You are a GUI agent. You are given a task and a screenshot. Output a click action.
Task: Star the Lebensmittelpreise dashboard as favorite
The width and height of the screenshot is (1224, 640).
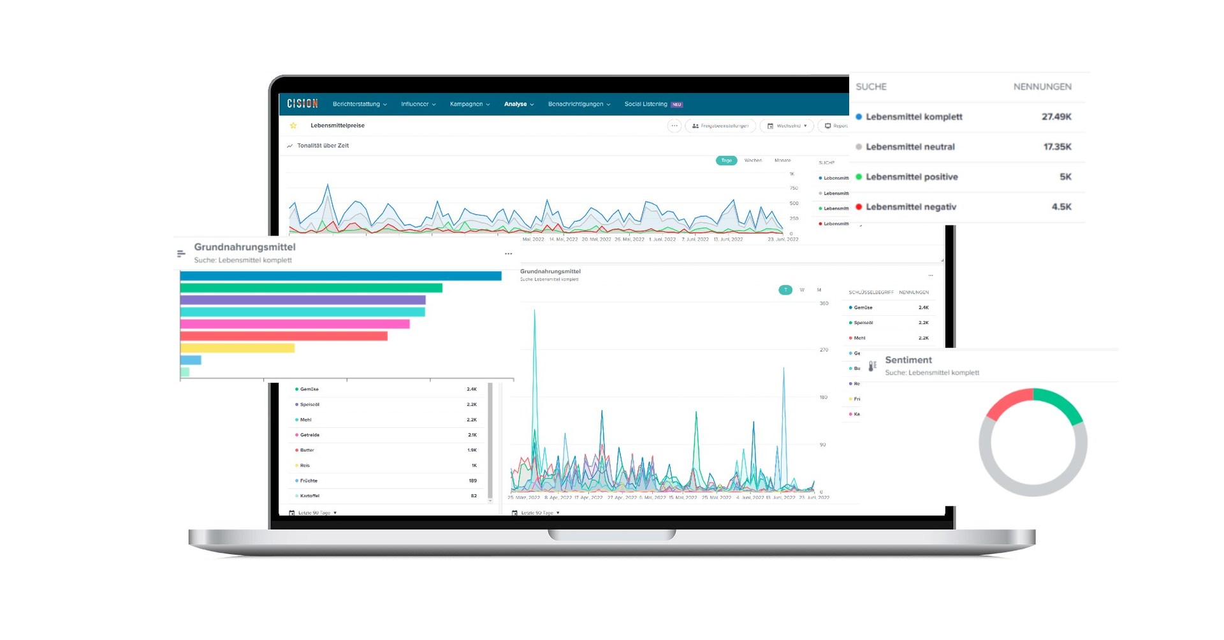coord(293,125)
